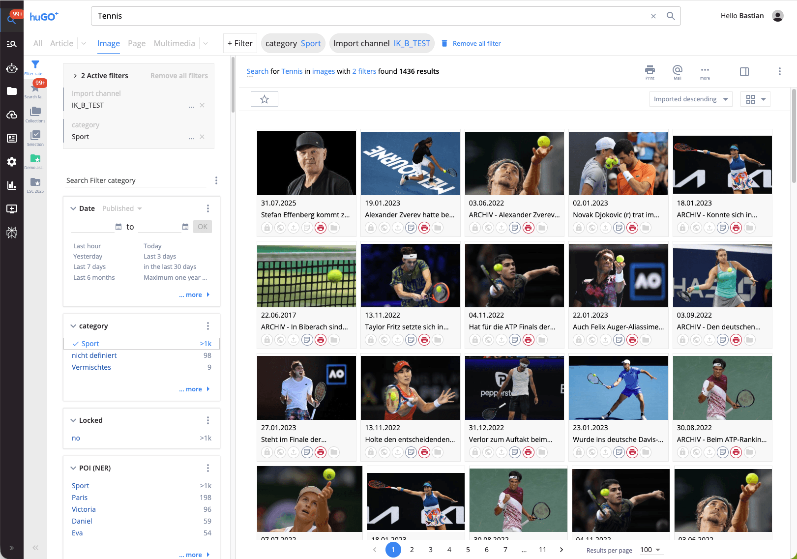Click lock icon under Novak Djokovic image
The height and width of the screenshot is (559, 797).
pos(579,228)
